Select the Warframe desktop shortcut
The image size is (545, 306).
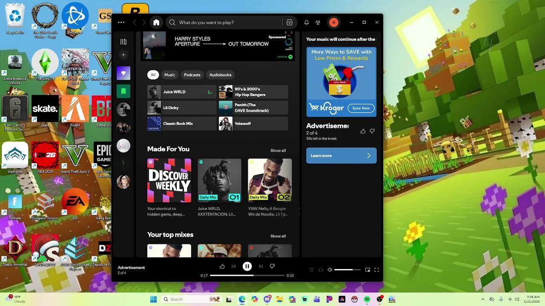[15, 158]
